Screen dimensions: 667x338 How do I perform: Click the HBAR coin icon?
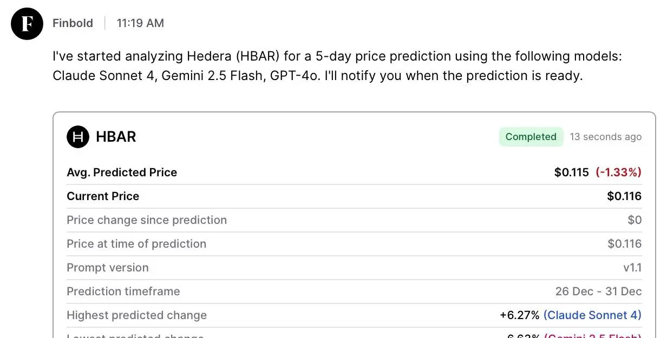point(77,137)
